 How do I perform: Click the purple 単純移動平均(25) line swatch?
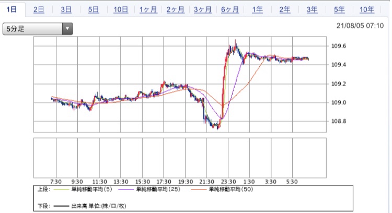[x=126, y=190]
